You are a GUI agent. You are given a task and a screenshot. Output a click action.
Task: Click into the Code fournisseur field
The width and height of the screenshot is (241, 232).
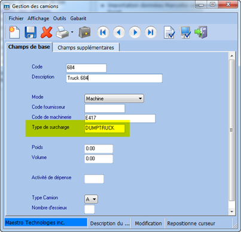tap(105, 109)
